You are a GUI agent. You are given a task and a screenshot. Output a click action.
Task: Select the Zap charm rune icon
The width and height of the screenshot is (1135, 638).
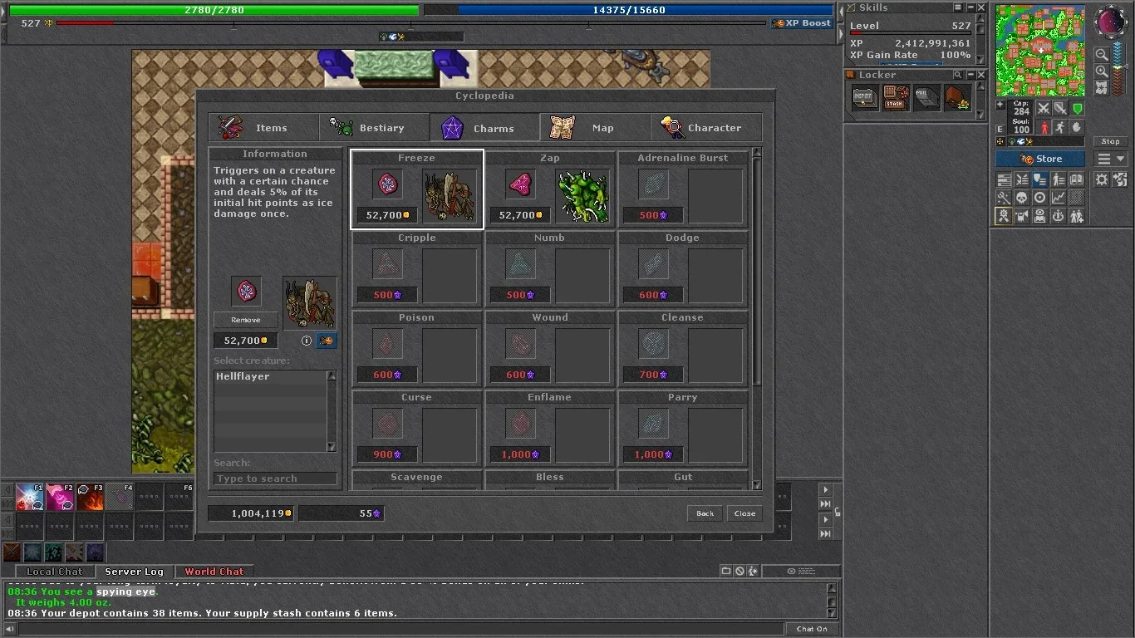click(520, 184)
